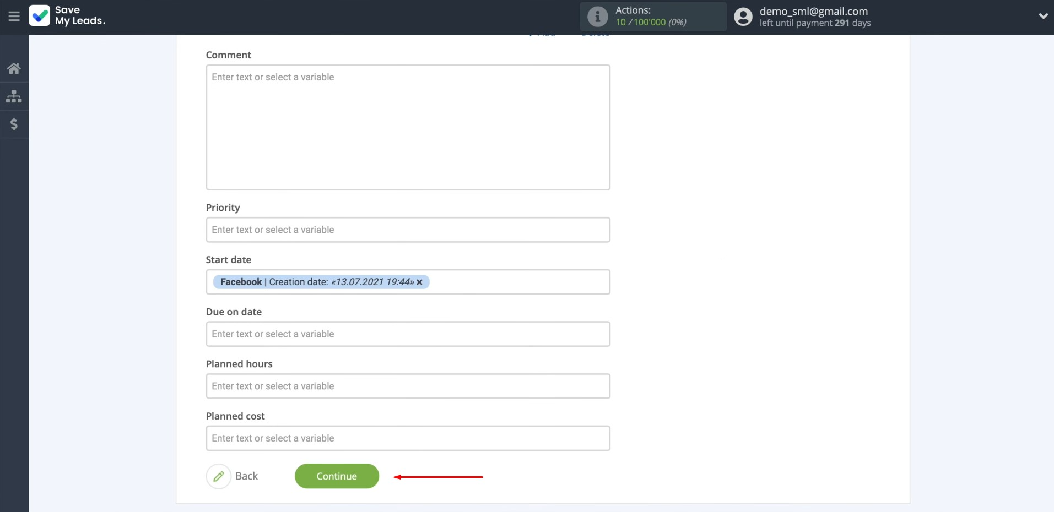Click the Back label
Viewport: 1054px width, 512px height.
[x=246, y=476]
